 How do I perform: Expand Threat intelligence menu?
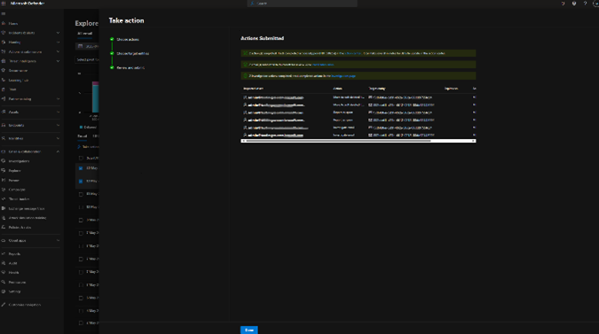pos(58,61)
